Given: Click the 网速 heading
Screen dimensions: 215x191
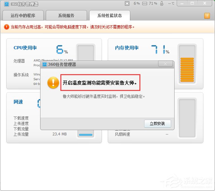Looking at the screenshot, I should click(18, 102).
